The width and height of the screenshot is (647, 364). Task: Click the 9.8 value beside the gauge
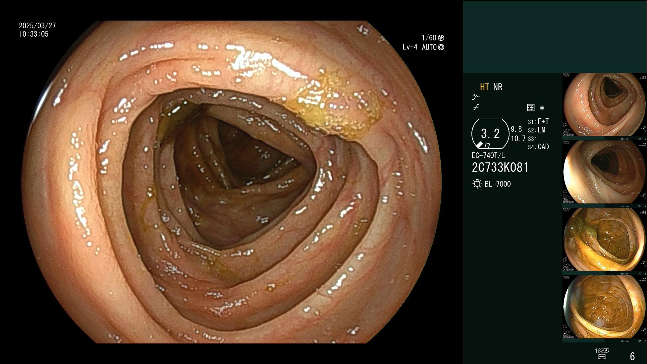point(516,129)
